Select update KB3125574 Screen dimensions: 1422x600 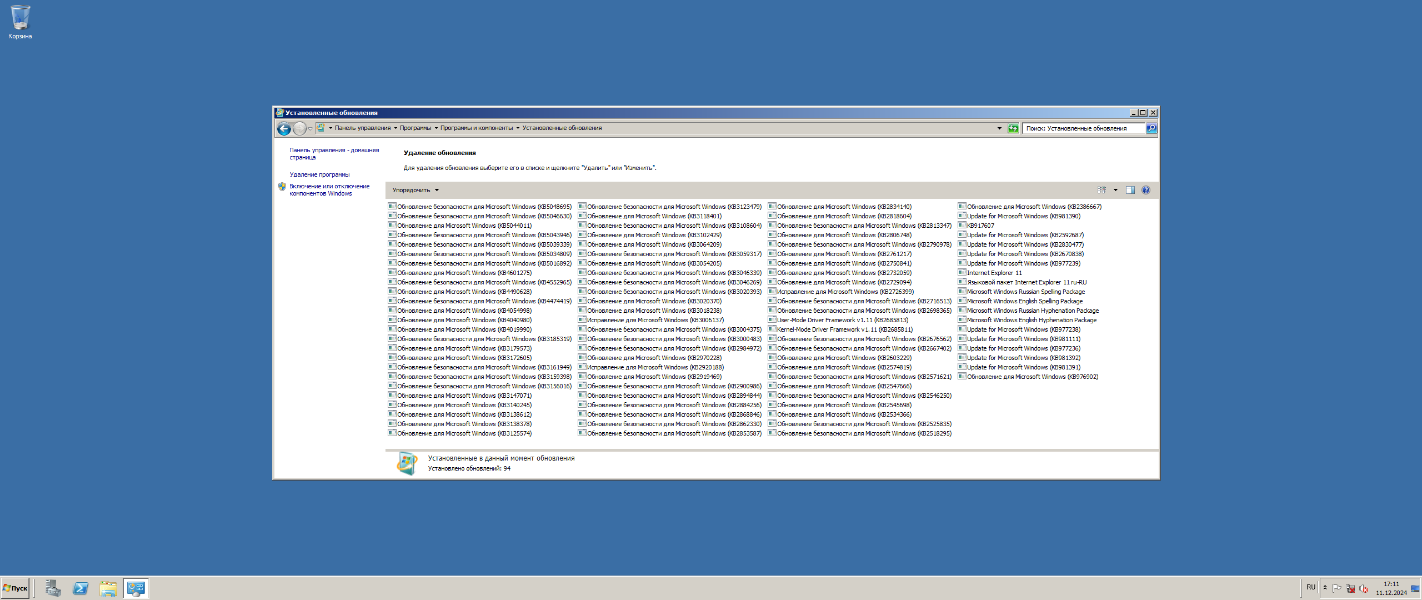coord(459,433)
